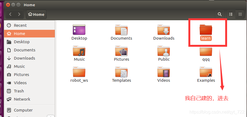This screenshot has width=247, height=117.
Task: Click the Home house icon in sidebar
Action: click(9, 34)
